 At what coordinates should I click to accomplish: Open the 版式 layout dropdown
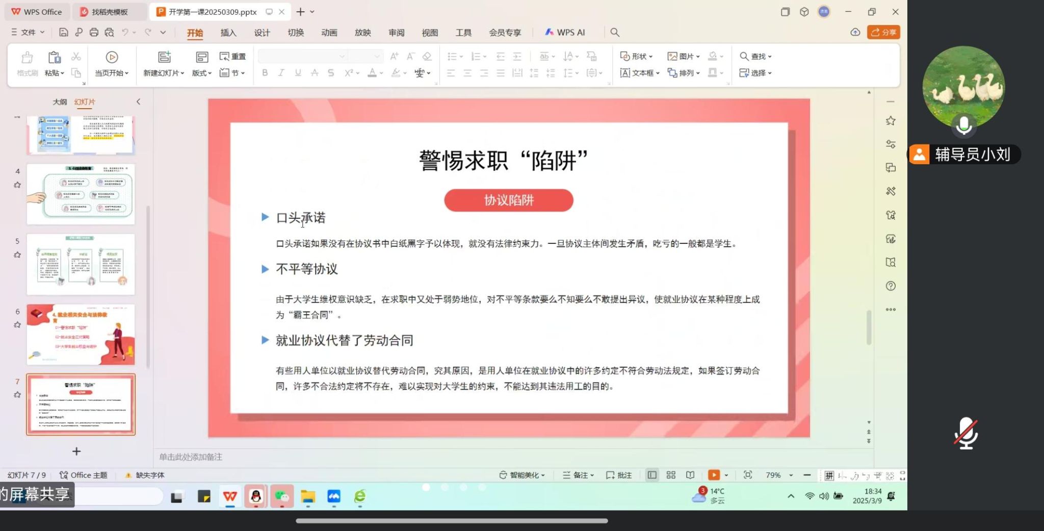pyautogui.click(x=201, y=73)
